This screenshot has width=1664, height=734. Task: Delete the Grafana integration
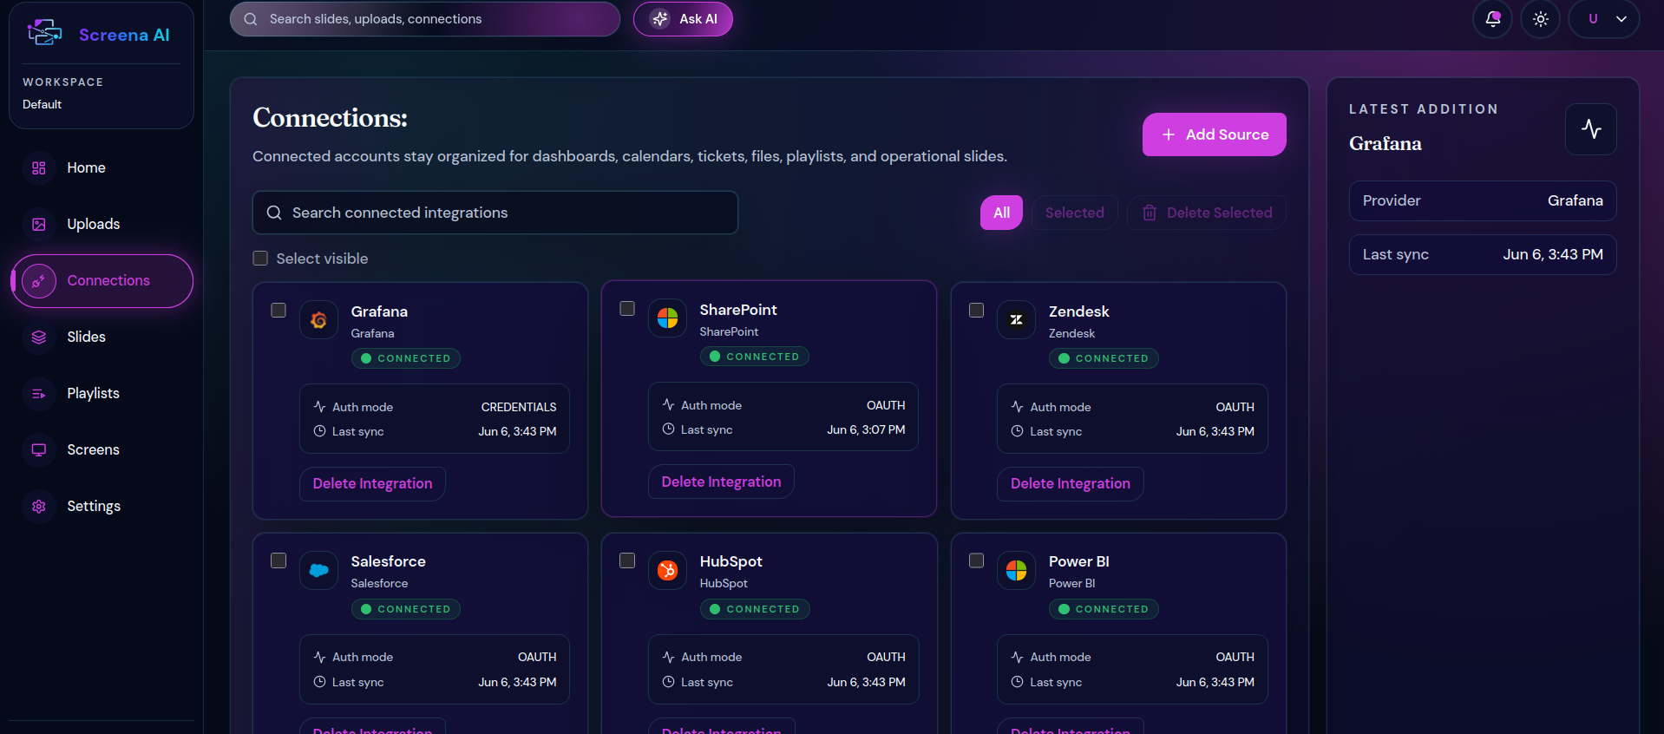tap(373, 484)
